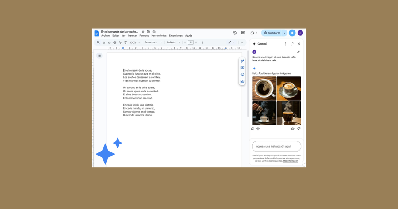
Task: Open the Gemini panel three-dot menu
Action: point(285,44)
